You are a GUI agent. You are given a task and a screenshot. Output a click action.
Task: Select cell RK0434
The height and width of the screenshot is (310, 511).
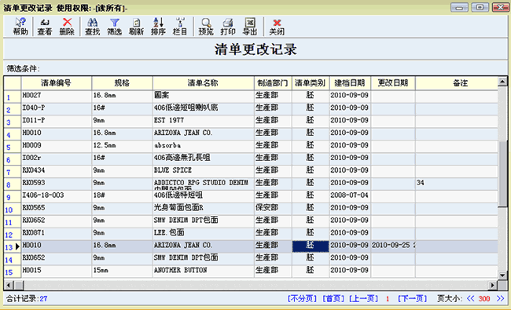[x=57, y=170]
